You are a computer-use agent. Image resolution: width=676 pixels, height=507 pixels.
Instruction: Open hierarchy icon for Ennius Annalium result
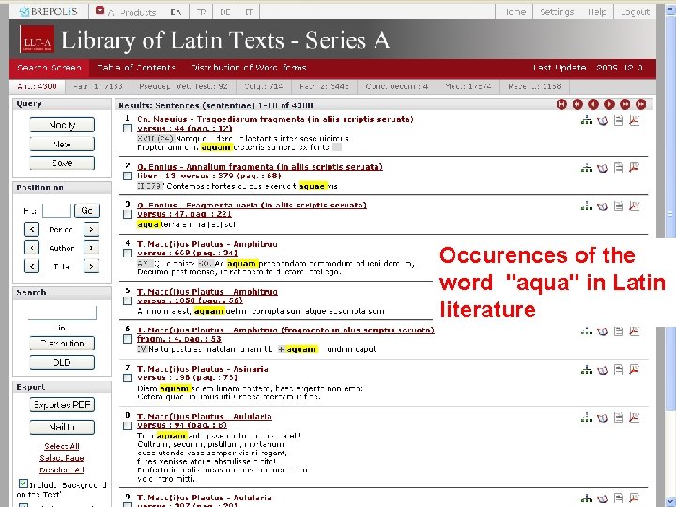click(x=587, y=168)
